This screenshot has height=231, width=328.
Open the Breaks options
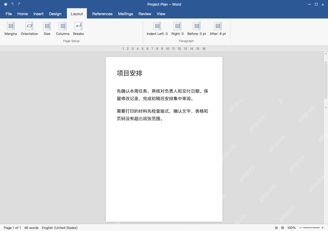point(78,29)
